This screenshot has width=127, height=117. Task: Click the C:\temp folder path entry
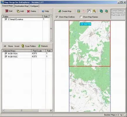tap(16, 19)
